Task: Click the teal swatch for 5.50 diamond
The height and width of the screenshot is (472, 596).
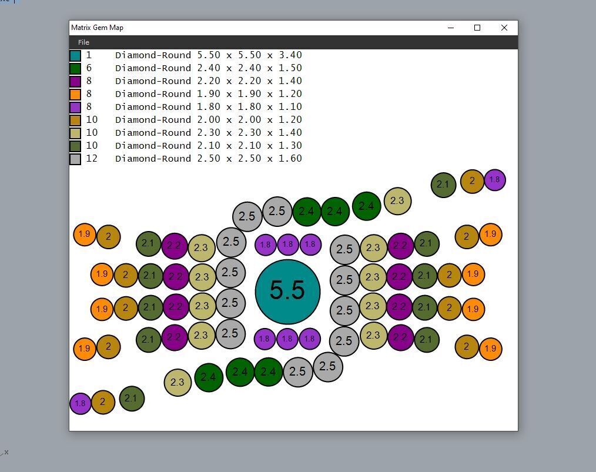Action: click(x=75, y=55)
